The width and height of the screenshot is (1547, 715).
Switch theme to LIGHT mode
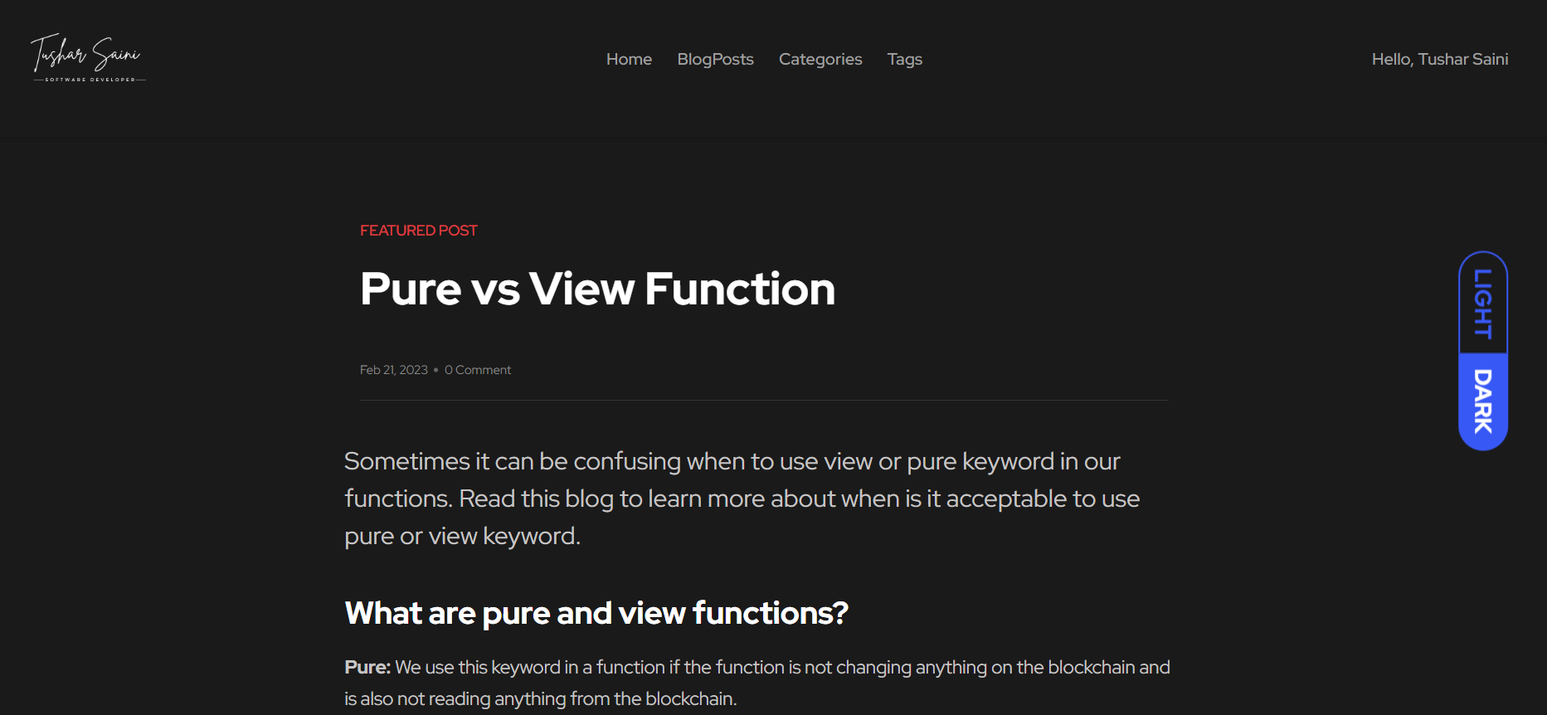point(1483,304)
